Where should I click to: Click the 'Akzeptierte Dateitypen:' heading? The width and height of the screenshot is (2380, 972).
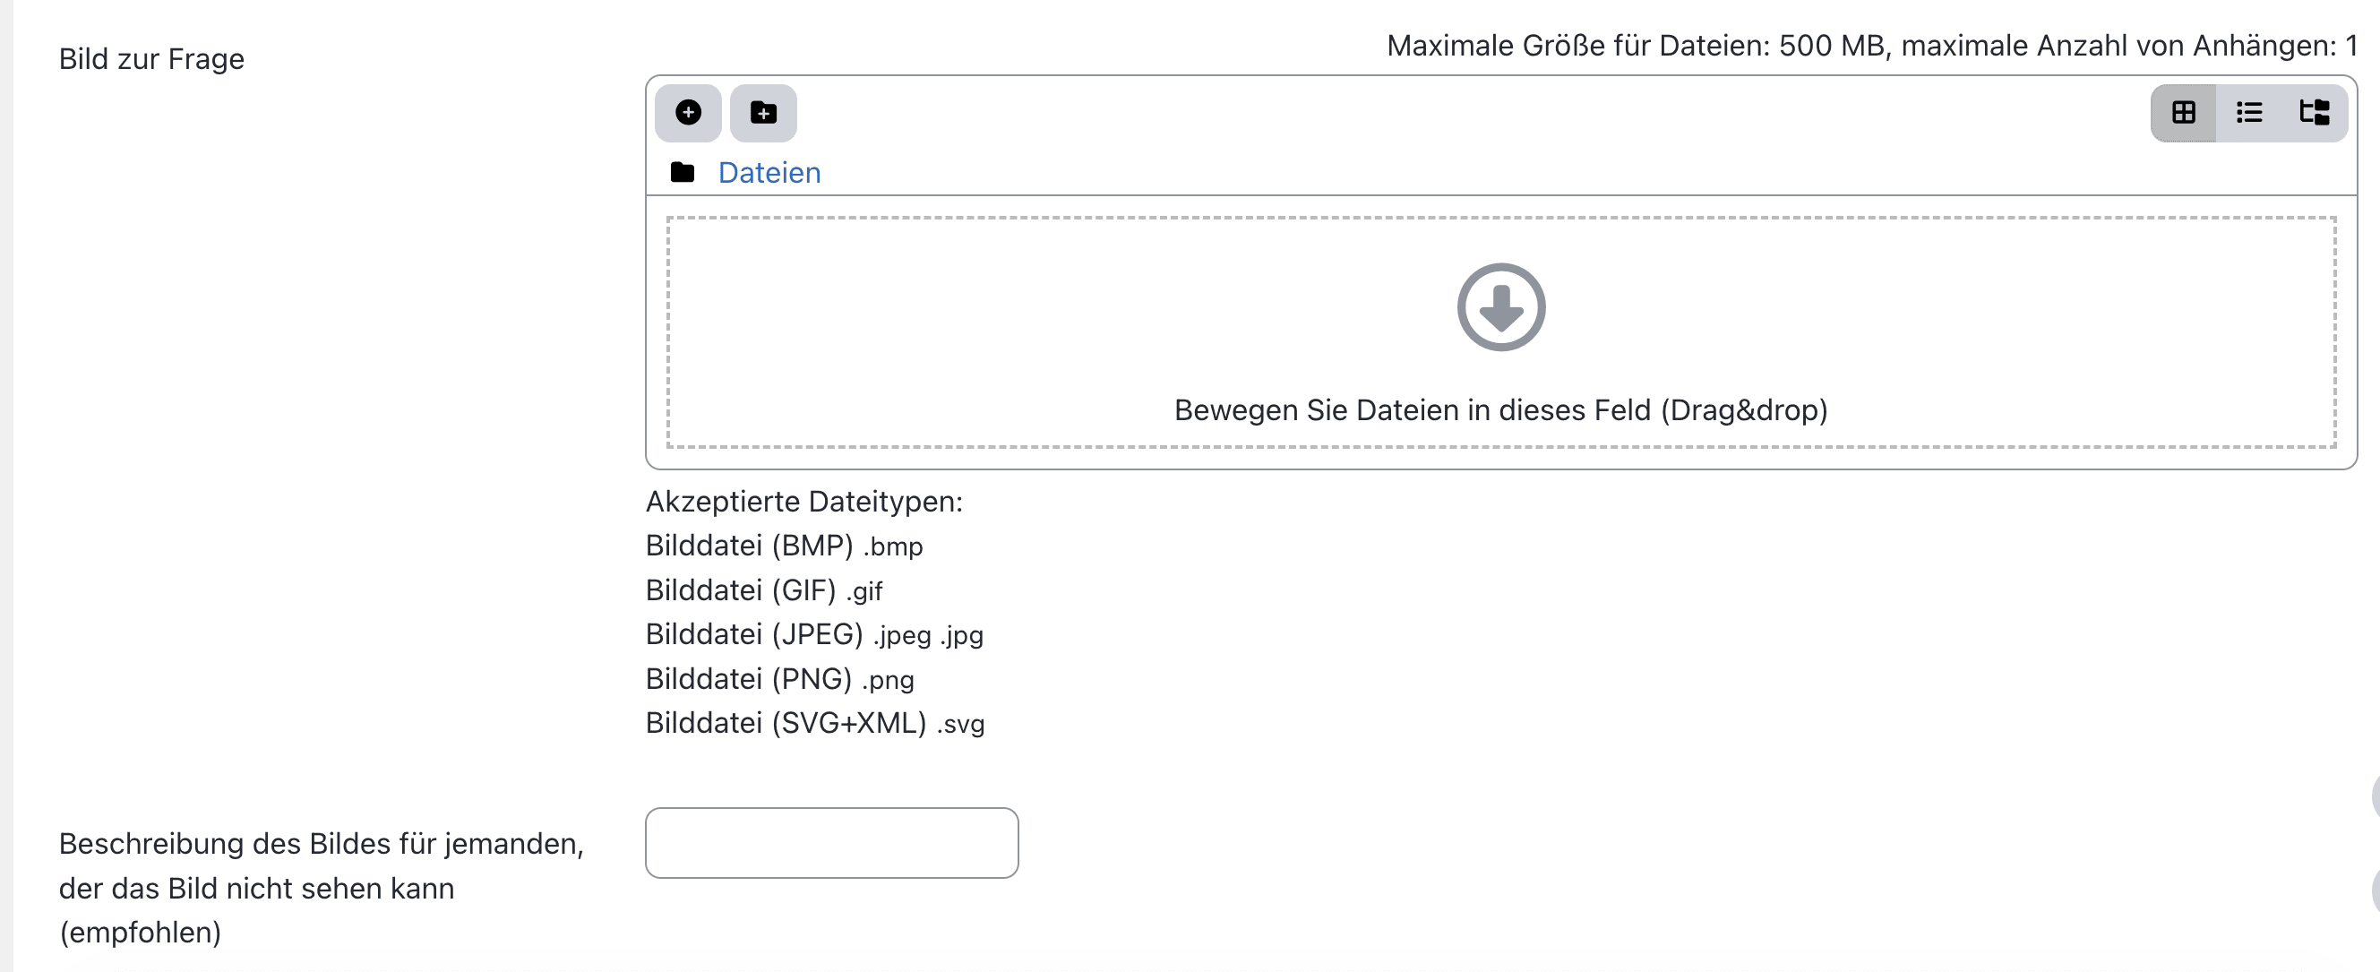click(803, 501)
